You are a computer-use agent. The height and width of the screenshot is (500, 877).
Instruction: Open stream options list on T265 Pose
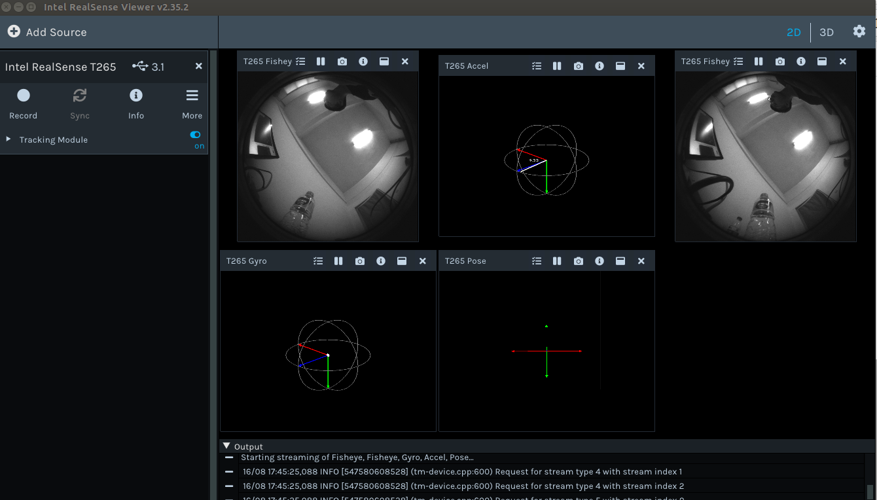[x=537, y=261]
